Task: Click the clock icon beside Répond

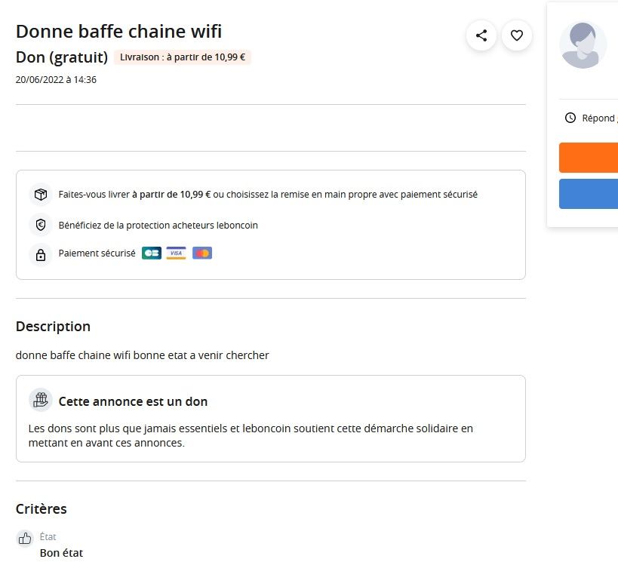Action: tap(570, 118)
